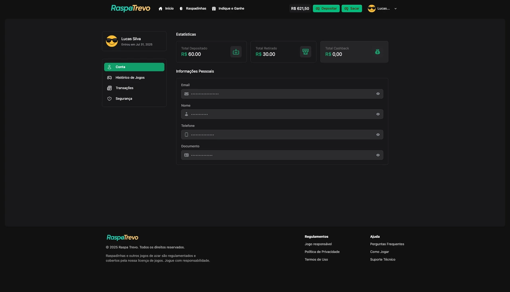
Task: Click the envelope icon in the Email field
Action: click(186, 94)
